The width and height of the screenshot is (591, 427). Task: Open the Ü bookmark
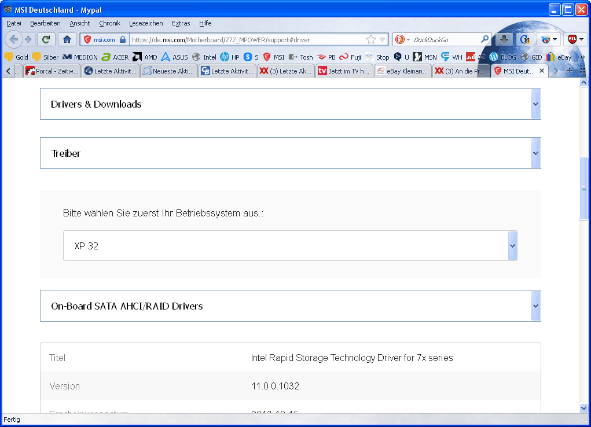(401, 57)
